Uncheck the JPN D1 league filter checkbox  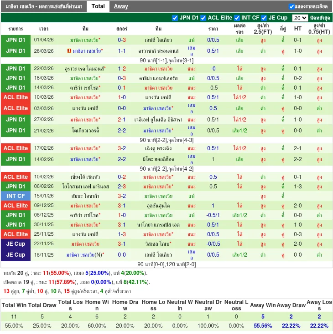point(175,18)
